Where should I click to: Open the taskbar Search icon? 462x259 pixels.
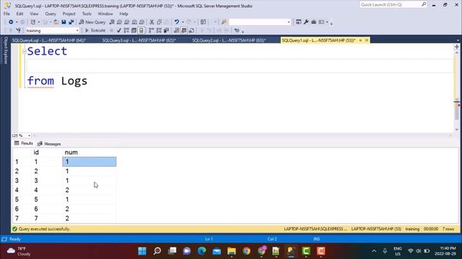pos(157,251)
